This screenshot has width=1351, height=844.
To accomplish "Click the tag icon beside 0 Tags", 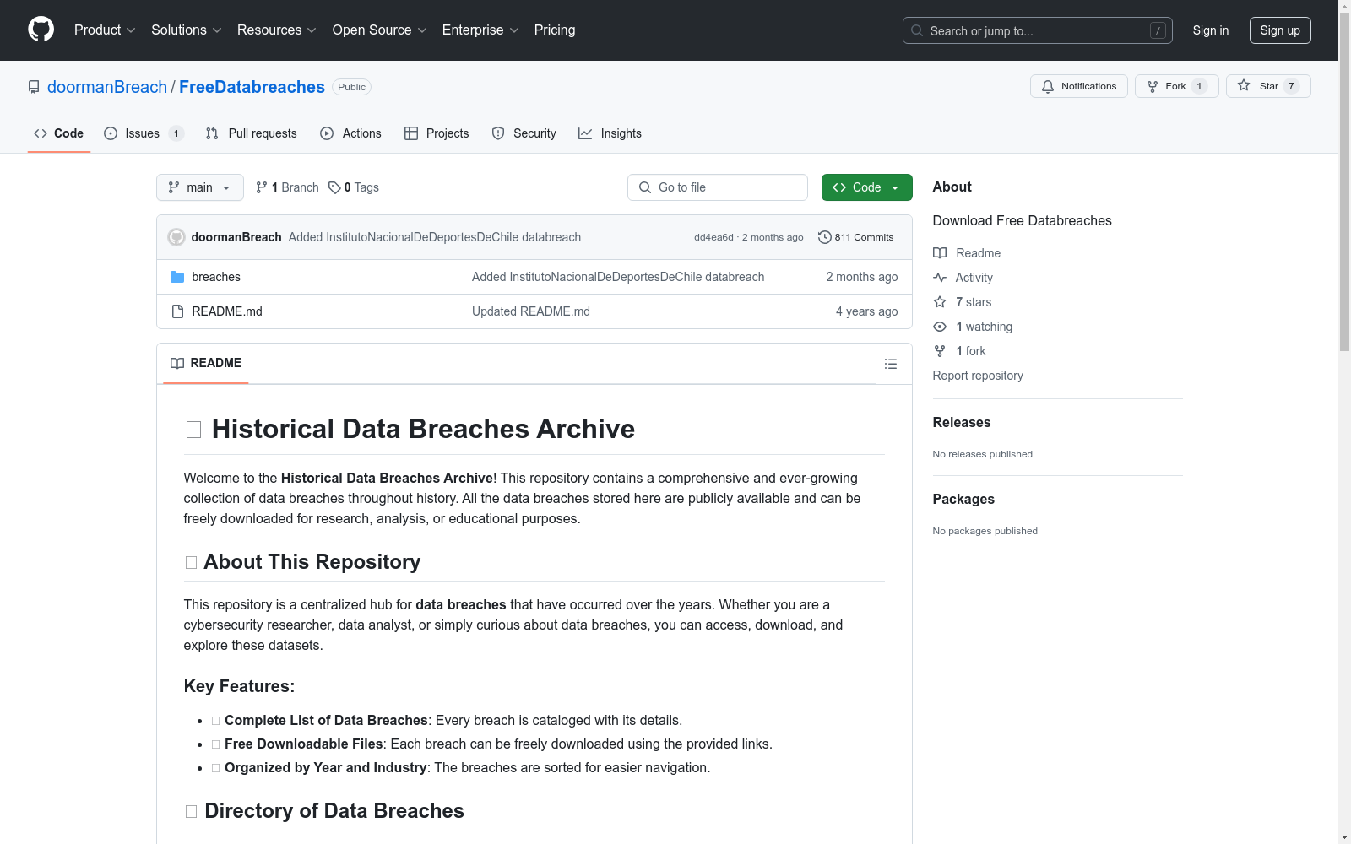I will coord(334,187).
